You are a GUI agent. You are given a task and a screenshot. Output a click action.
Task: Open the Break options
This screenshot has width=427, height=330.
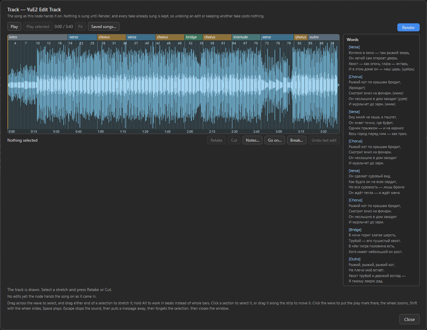297,140
